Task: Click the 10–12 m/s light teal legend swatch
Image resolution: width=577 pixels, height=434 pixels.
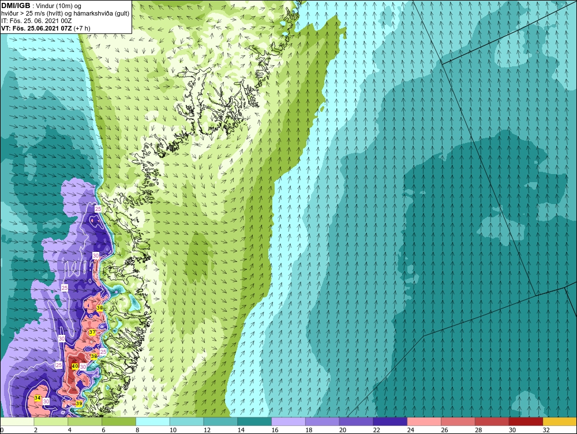Action: click(x=186, y=421)
